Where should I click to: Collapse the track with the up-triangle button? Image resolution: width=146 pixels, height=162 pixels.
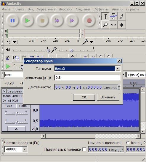pyautogui.click(x=17, y=129)
